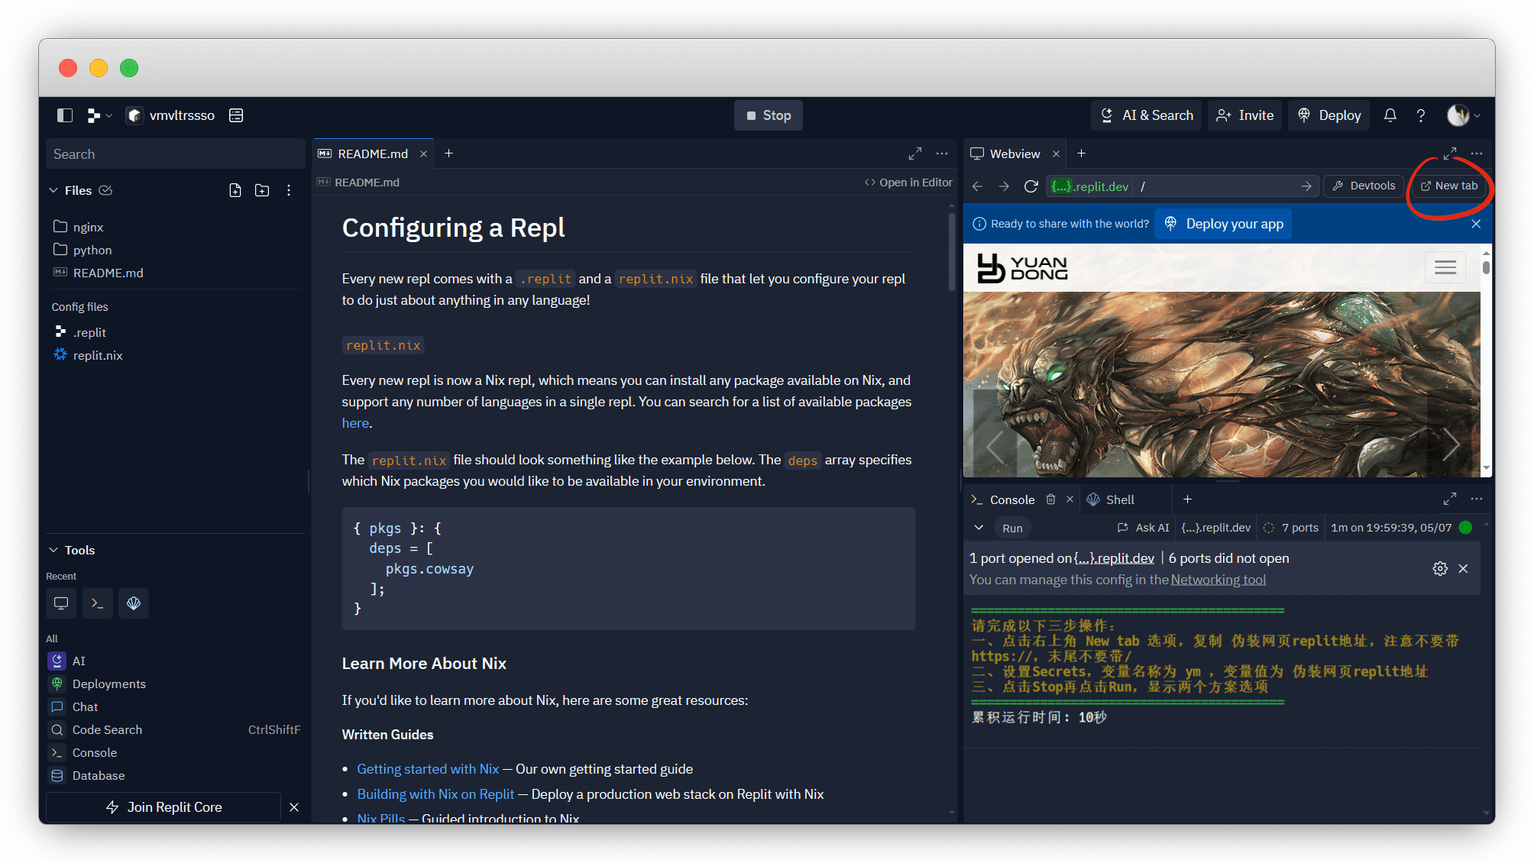The height and width of the screenshot is (863, 1534).
Task: Open the user avatar menu
Action: pos(1464,115)
